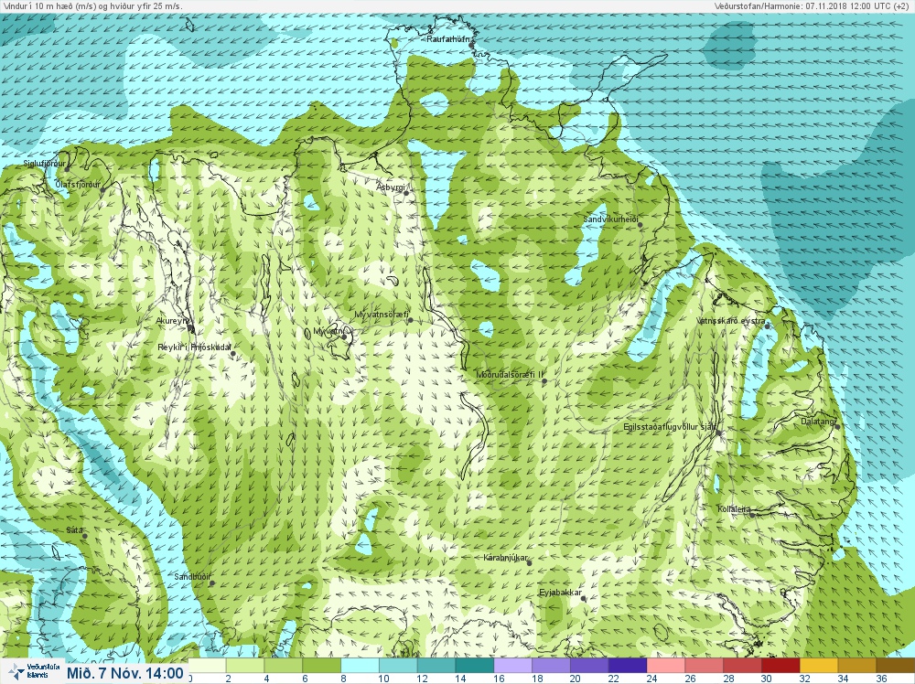The width and height of the screenshot is (915, 684).
Task: Pick the 8–10 m/s light cyan swatch
Action: coord(360,666)
